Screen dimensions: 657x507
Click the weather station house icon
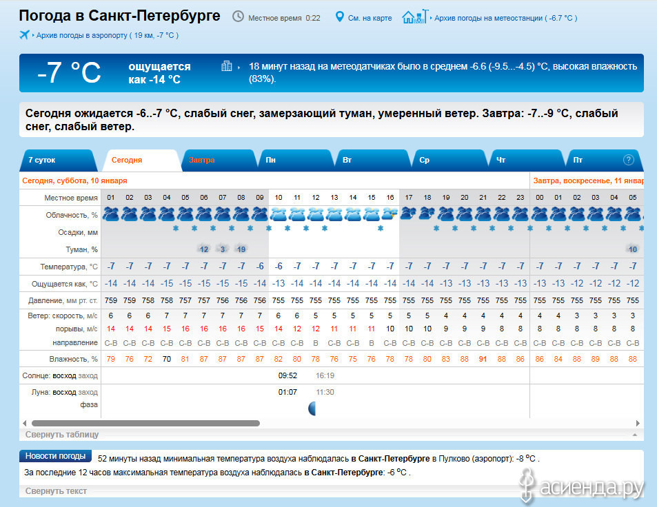(414, 17)
